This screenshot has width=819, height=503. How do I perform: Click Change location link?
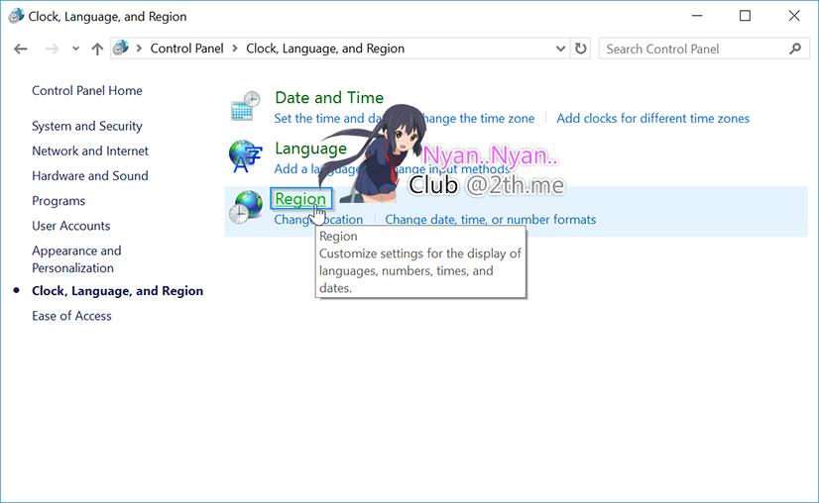pos(318,220)
